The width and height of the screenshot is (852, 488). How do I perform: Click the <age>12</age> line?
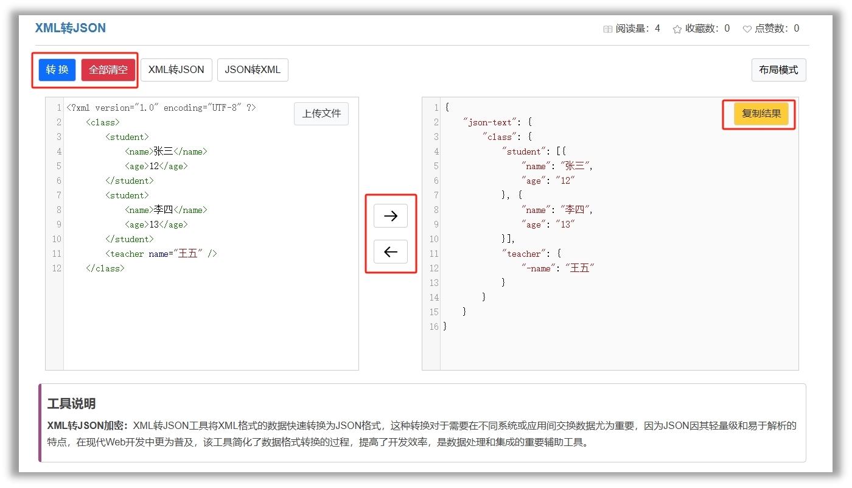pos(156,166)
